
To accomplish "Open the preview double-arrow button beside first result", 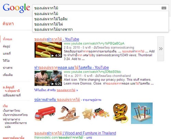I will 161,49.
